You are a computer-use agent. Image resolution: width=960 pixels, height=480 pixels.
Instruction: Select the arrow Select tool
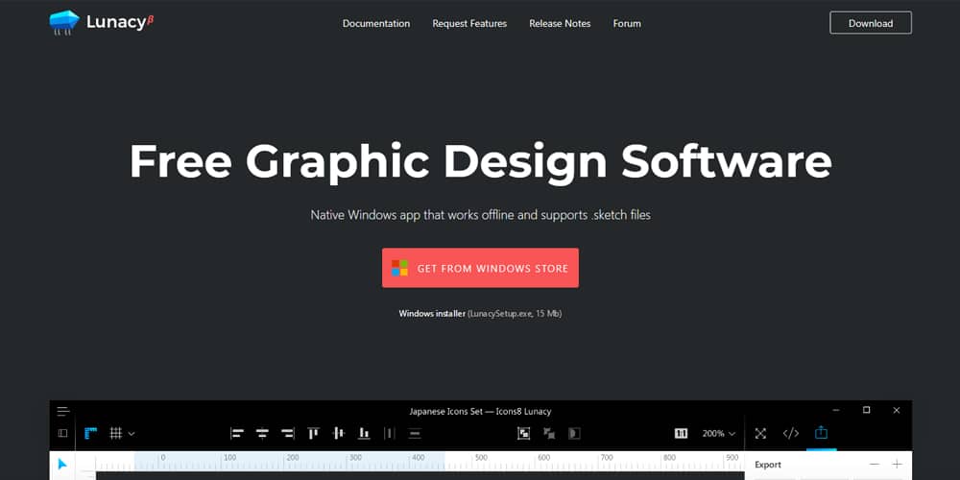click(62, 465)
